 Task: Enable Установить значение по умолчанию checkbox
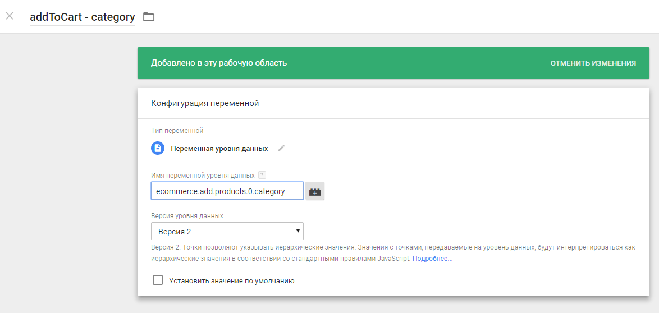click(x=158, y=280)
